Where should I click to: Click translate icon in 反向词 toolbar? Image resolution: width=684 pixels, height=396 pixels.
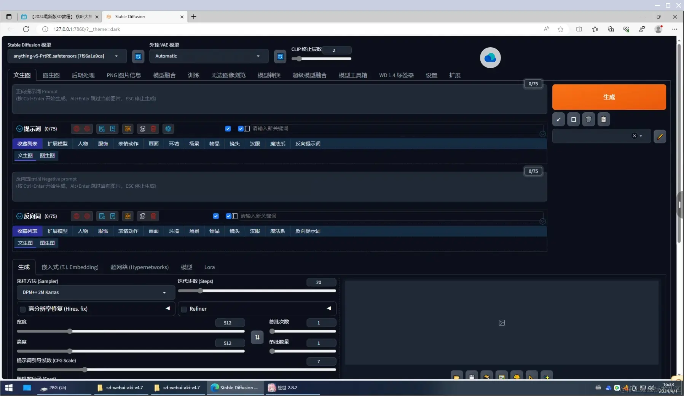point(128,216)
